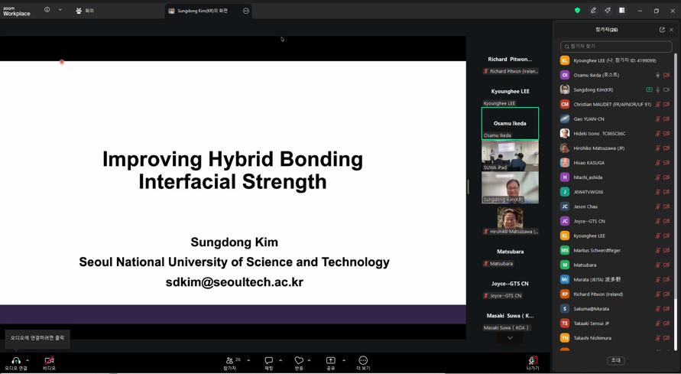The width and height of the screenshot is (681, 374).
Task: Click the meeting info icon near Zoom Workplace
Action: (x=47, y=9)
